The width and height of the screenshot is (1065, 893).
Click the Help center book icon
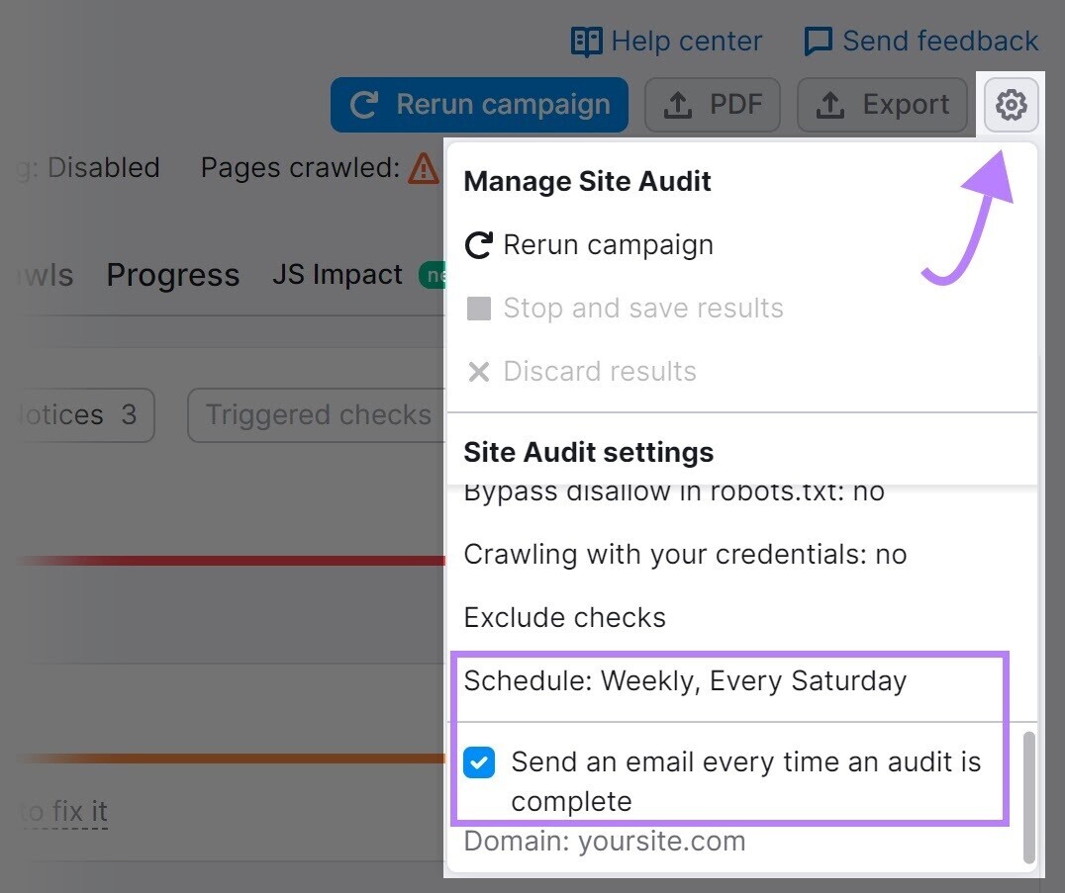click(585, 41)
